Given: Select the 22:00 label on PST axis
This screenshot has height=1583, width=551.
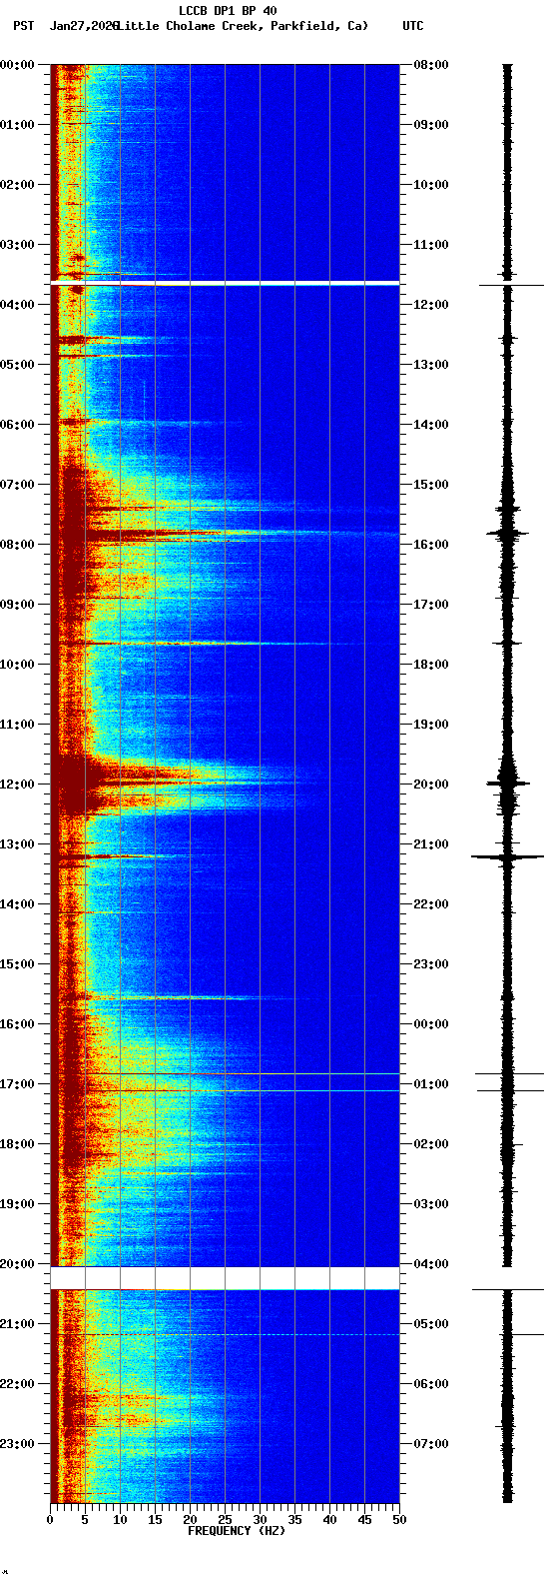Looking at the screenshot, I should (x=16, y=1384).
